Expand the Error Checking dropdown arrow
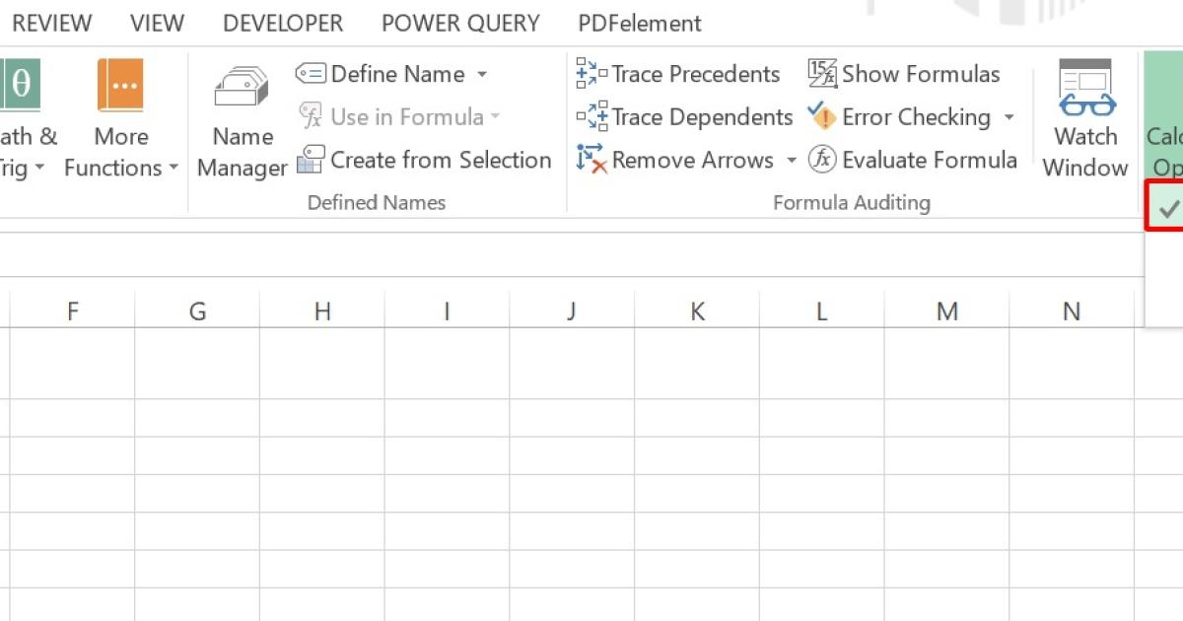1183x621 pixels. (x=1009, y=116)
